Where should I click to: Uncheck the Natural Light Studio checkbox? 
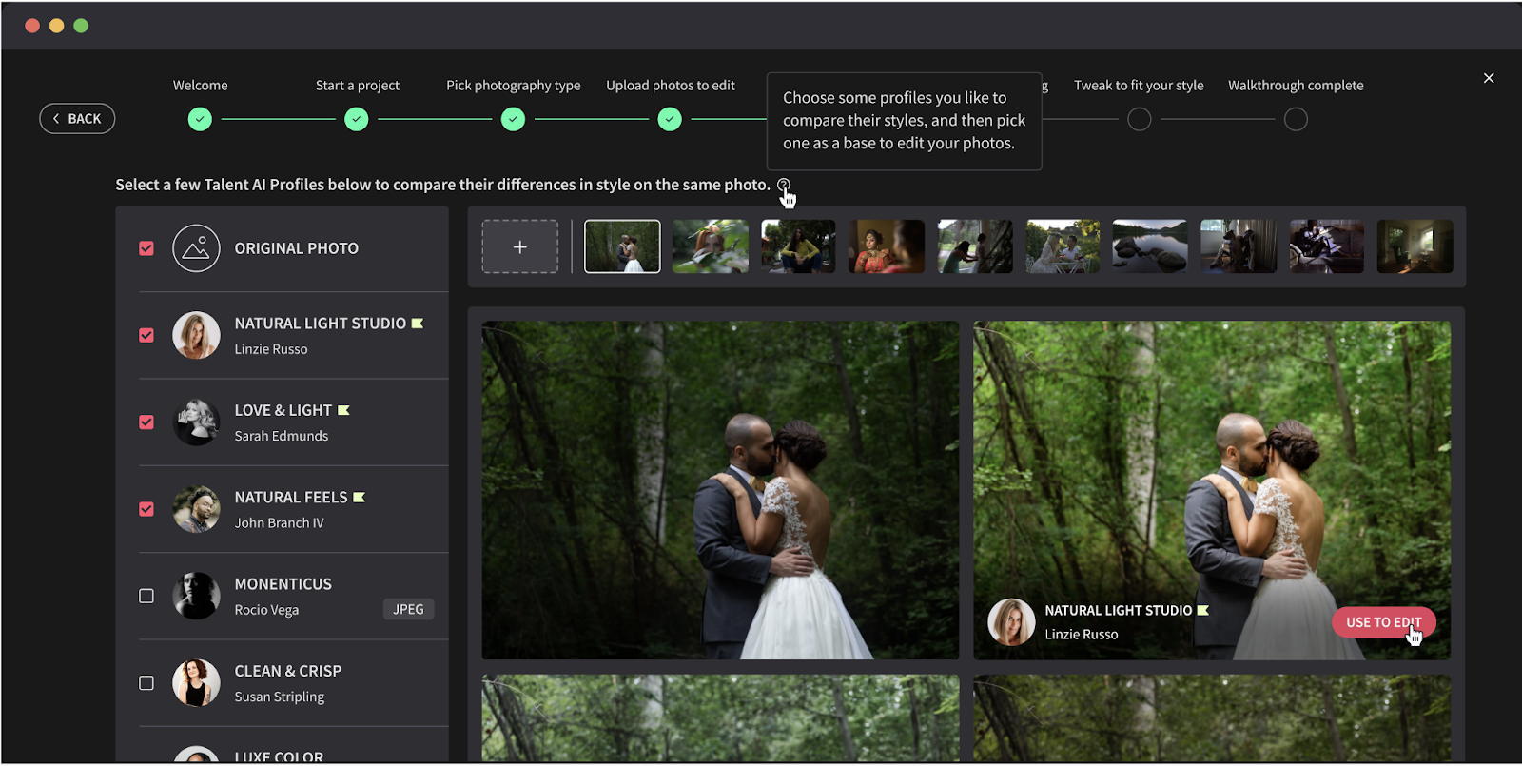(146, 335)
